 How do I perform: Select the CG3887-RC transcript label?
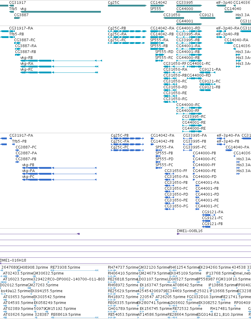(x=25, y=40)
